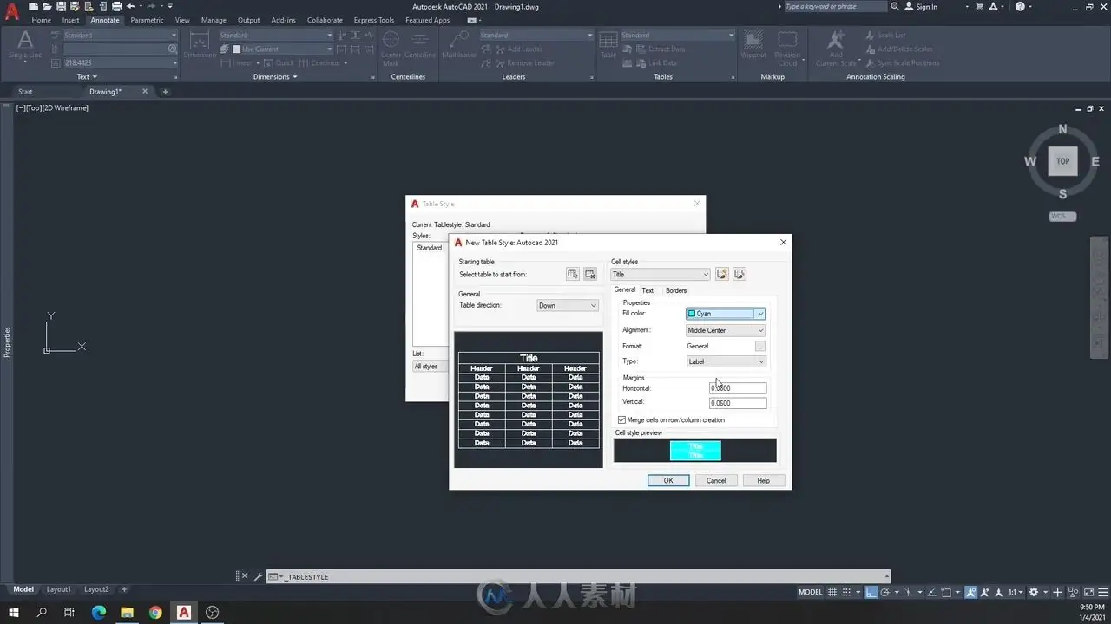Click the Remove starting table icon
The width and height of the screenshot is (1111, 624).
(x=590, y=274)
